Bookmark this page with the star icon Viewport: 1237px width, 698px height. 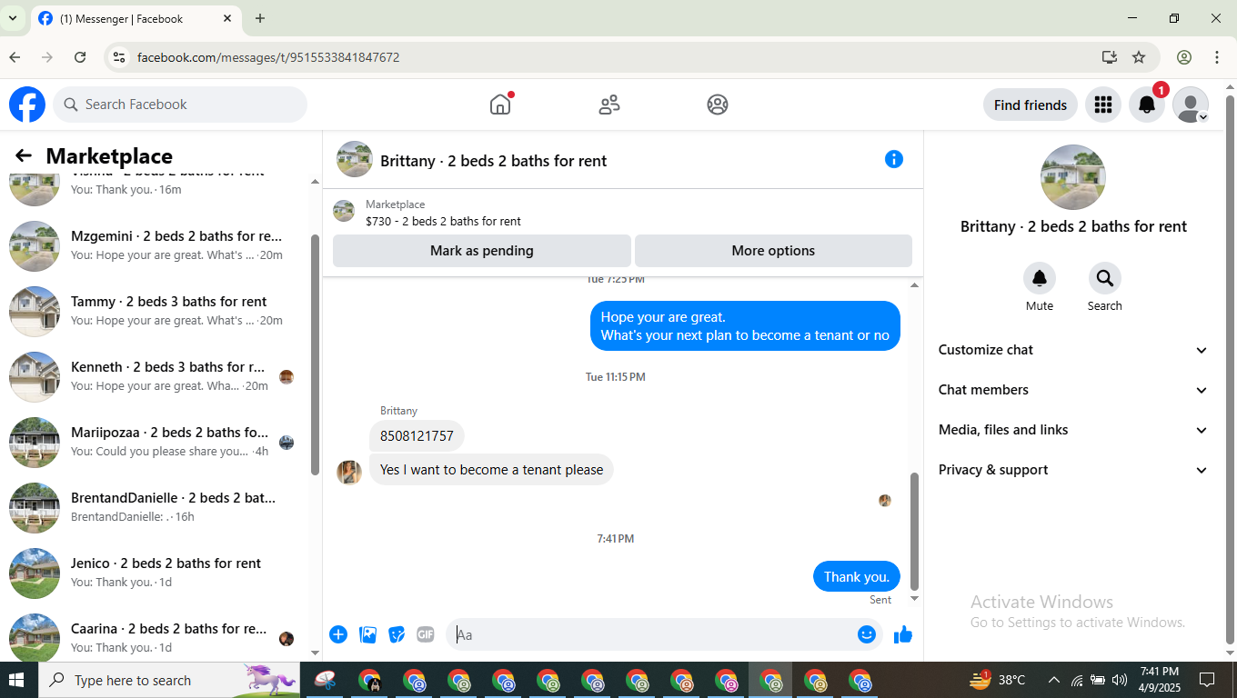(x=1139, y=57)
